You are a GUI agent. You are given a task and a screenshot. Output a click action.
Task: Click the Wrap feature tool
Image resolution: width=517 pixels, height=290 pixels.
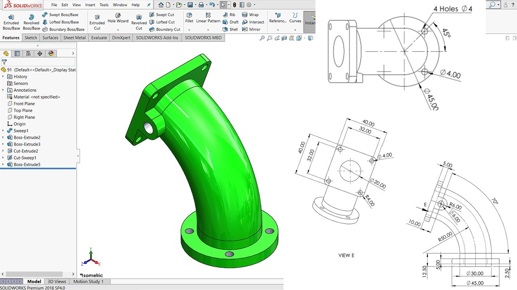(x=250, y=14)
